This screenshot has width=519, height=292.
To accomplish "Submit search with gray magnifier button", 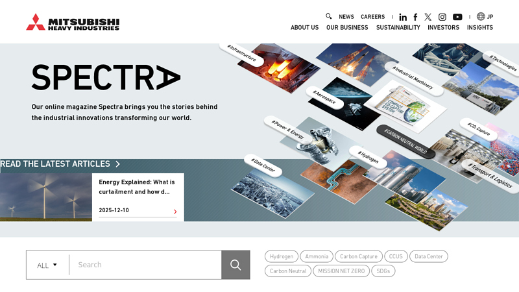I will pyautogui.click(x=235, y=265).
